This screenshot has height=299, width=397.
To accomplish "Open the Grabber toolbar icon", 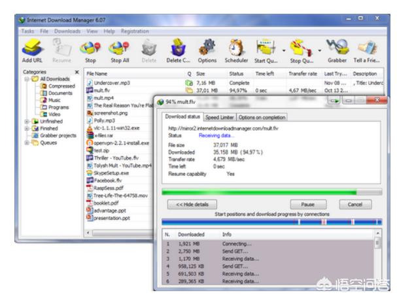I will pyautogui.click(x=337, y=51).
